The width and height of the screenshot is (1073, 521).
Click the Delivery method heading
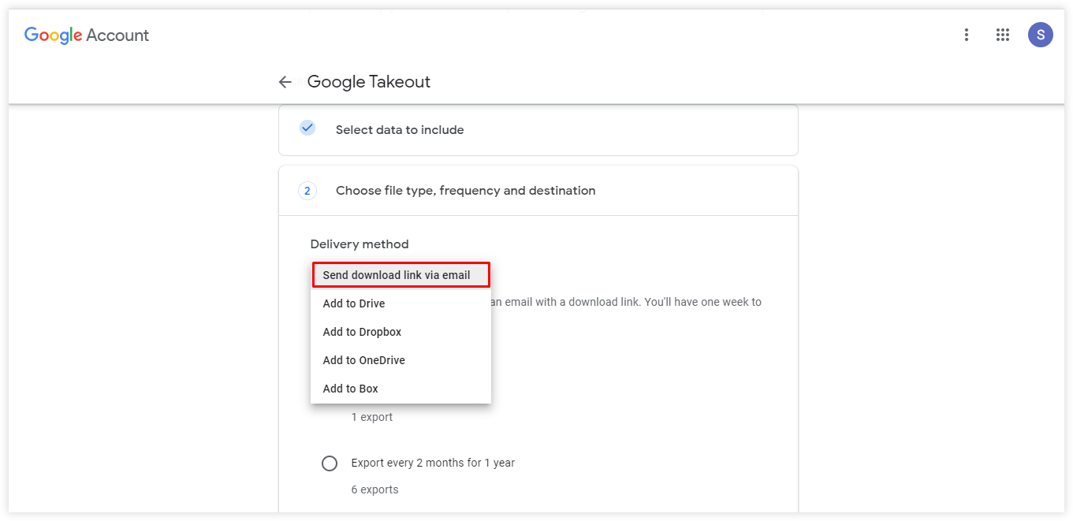pos(360,244)
